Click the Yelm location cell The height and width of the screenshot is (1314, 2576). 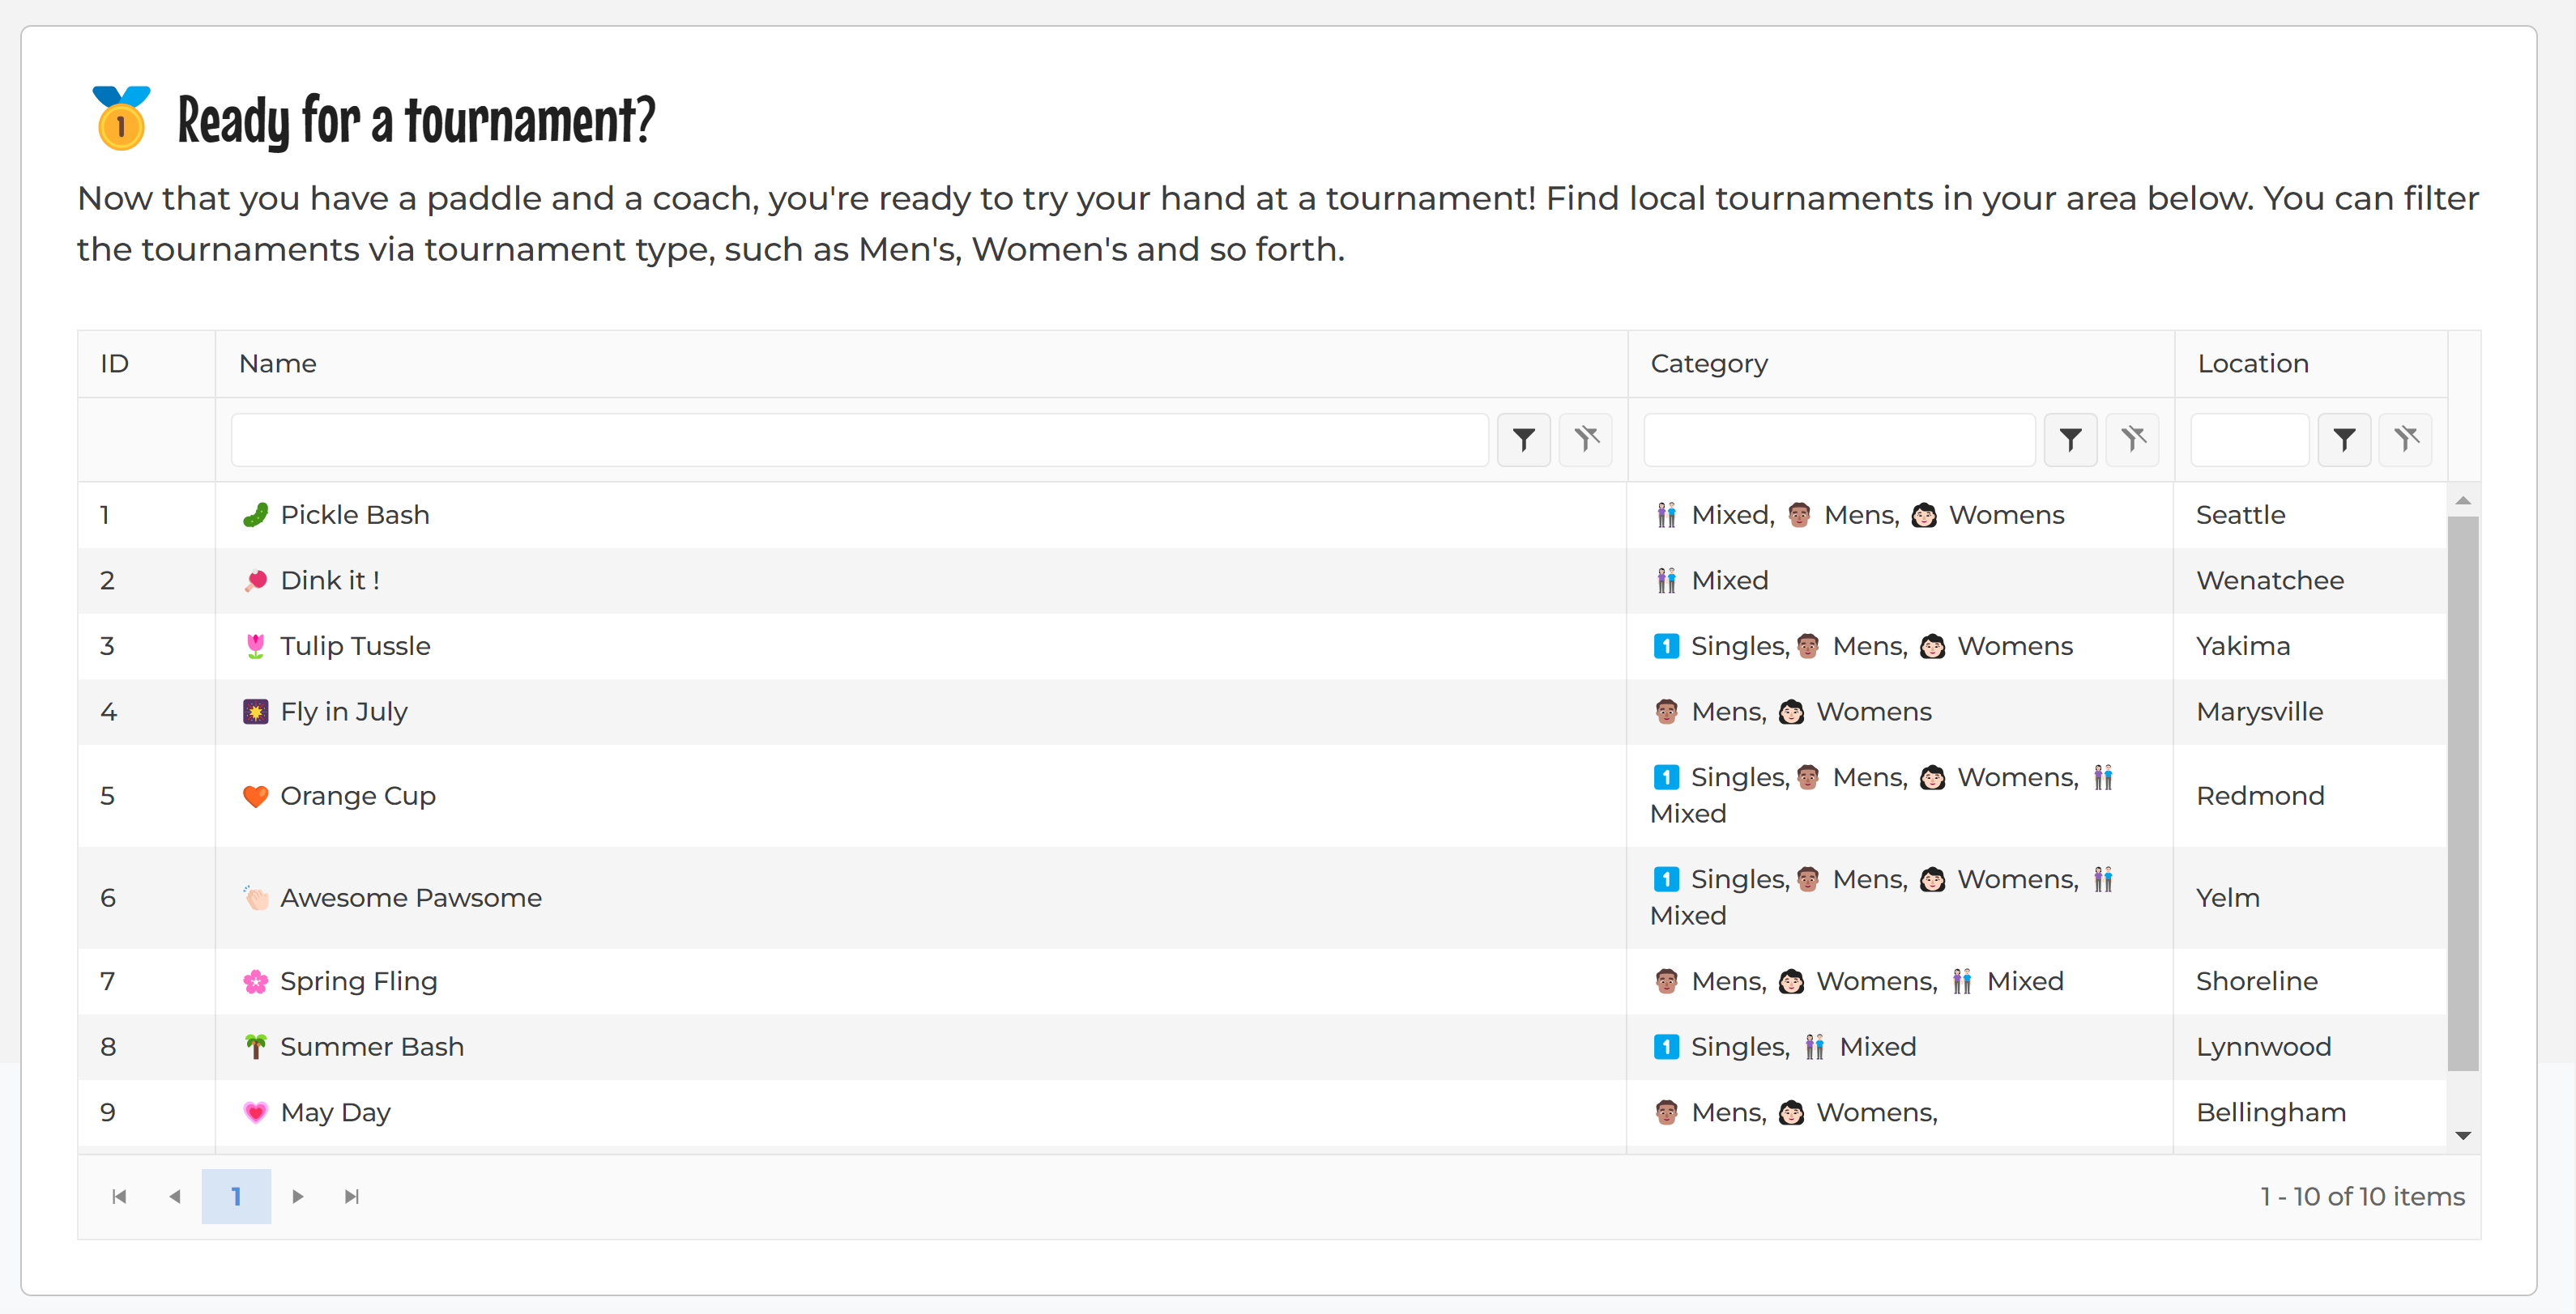2310,897
